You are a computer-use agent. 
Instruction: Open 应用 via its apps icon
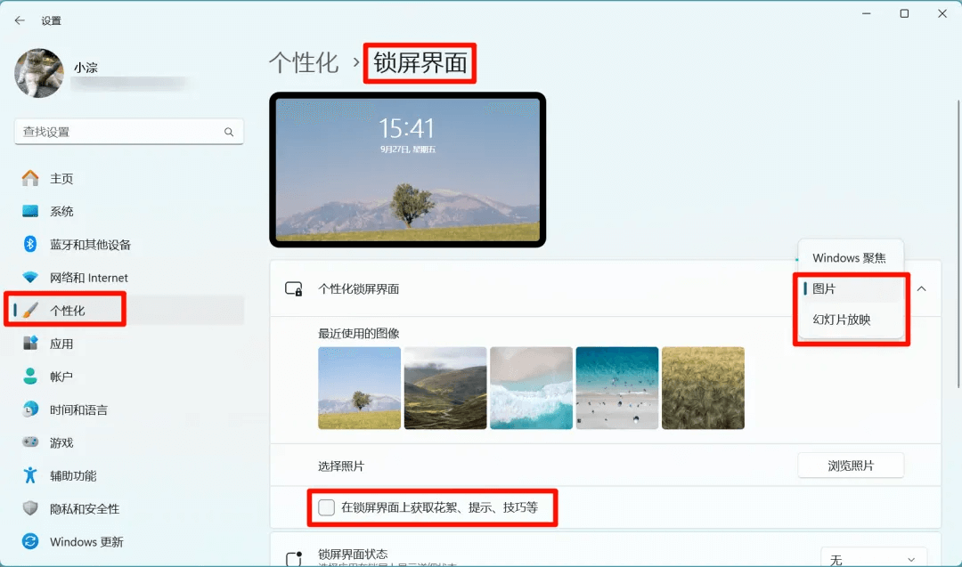click(30, 344)
